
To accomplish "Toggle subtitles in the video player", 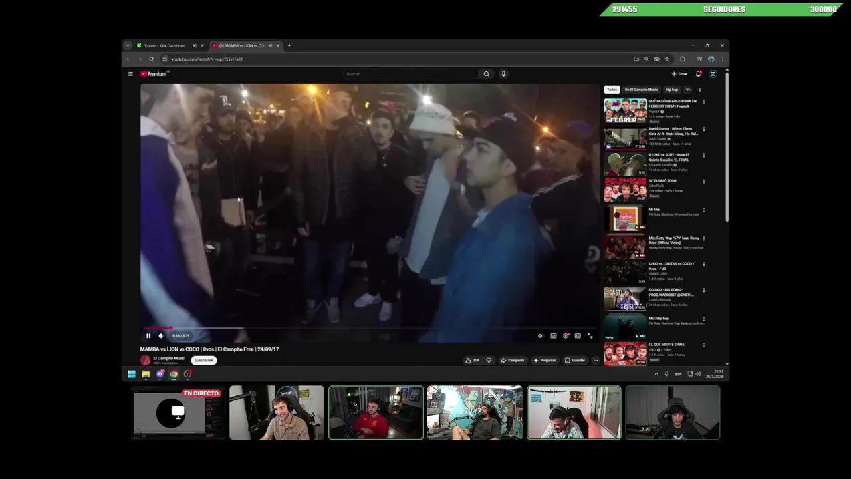I will click(553, 336).
